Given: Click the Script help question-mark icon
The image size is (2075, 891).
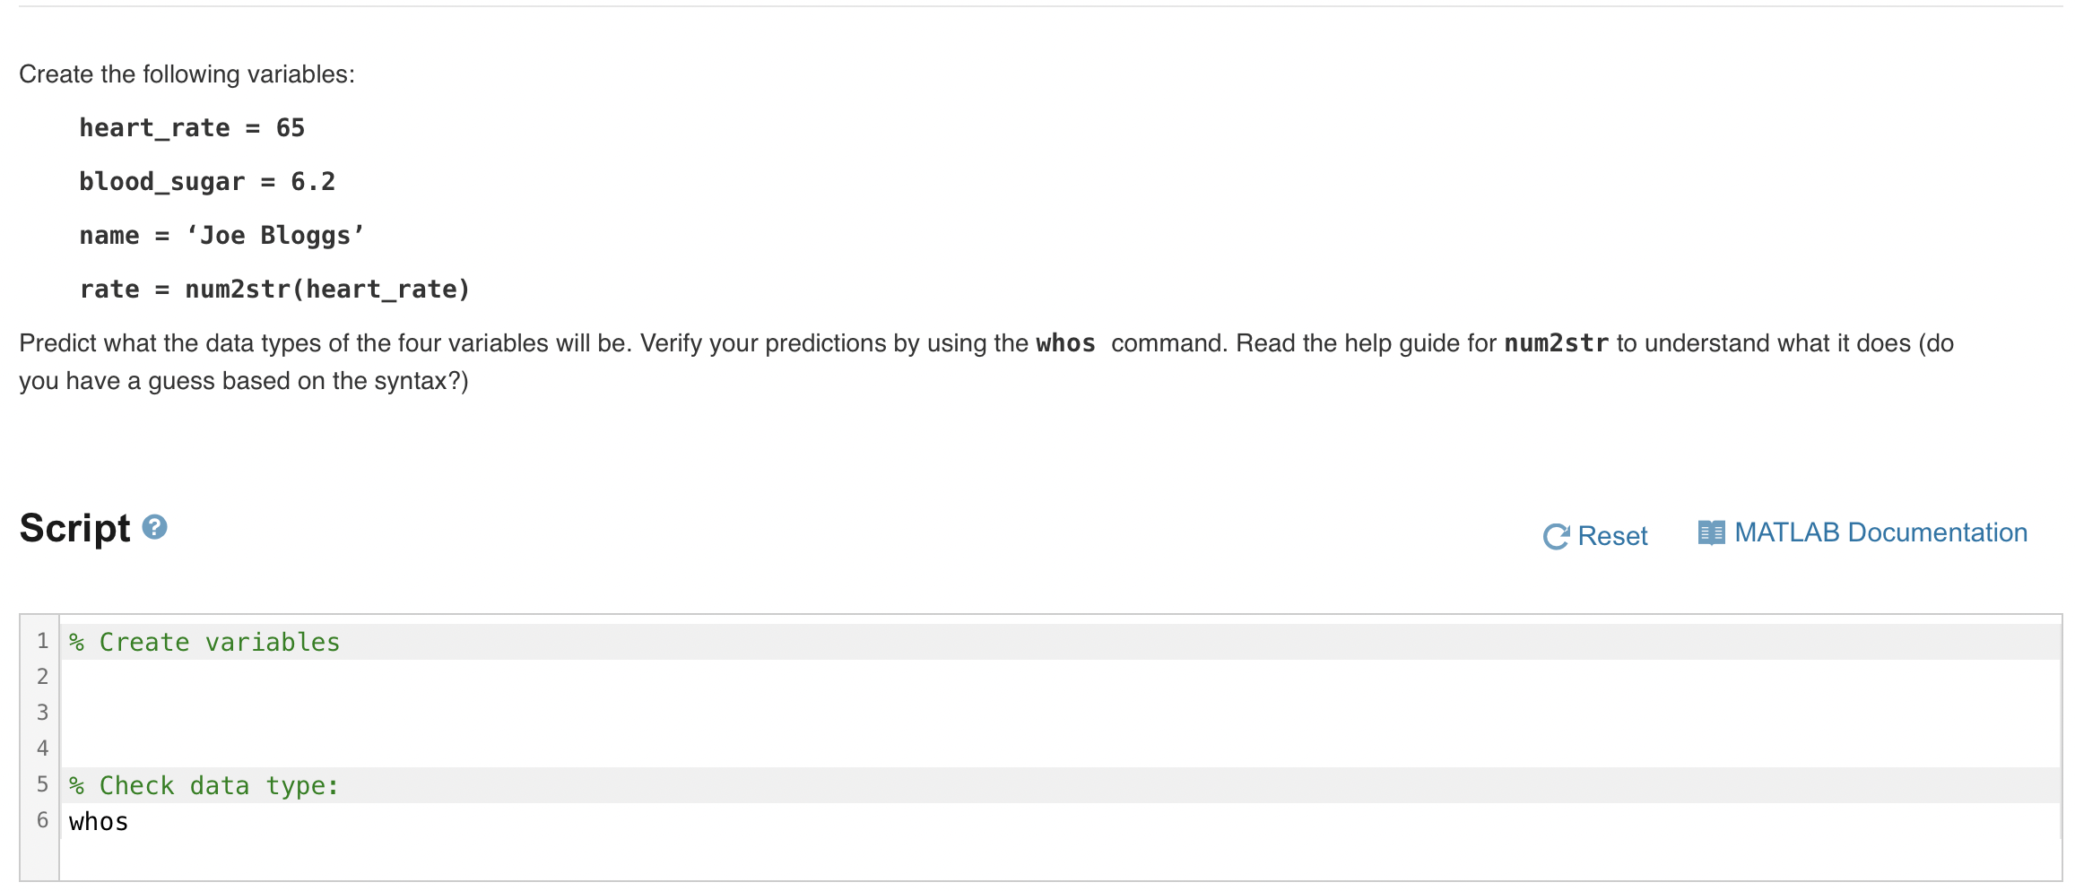Looking at the screenshot, I should click(x=154, y=529).
